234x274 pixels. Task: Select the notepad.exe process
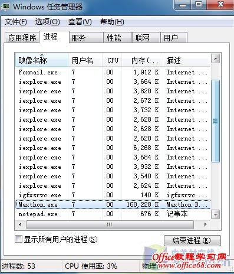pyautogui.click(x=113, y=214)
